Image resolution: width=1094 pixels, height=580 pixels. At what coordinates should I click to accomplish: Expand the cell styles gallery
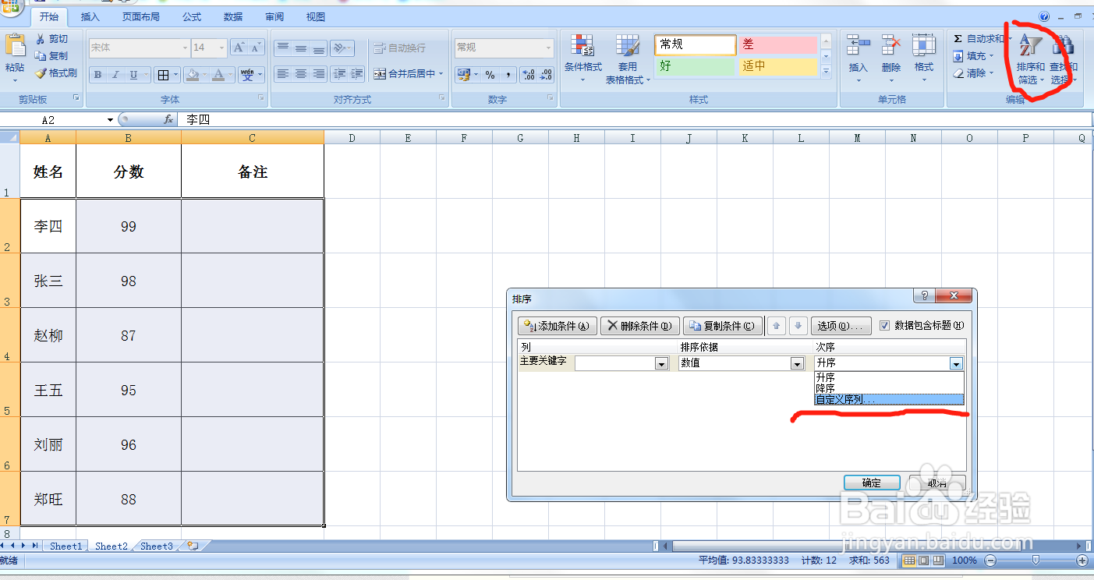827,71
